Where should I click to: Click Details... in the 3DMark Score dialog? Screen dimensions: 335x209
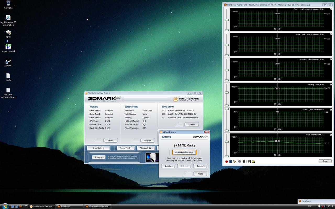click(x=169, y=166)
